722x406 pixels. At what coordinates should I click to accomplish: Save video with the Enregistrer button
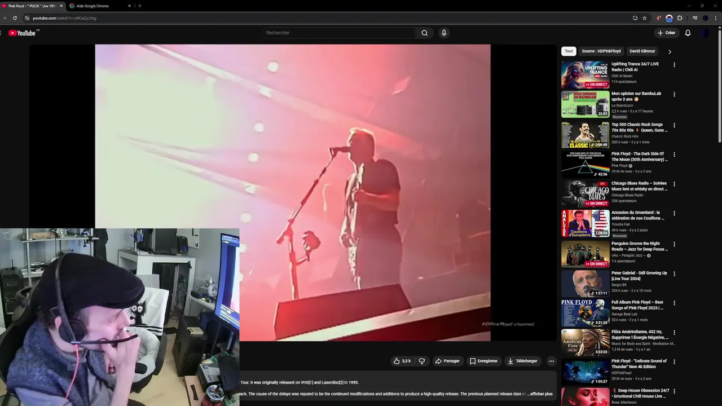483,361
